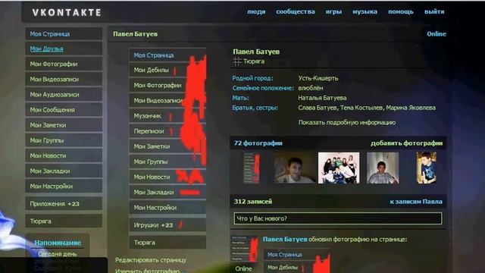485x273 pixels.
Task: Open Мои Аудиозаписи in left sidebar
Action: tap(64, 94)
